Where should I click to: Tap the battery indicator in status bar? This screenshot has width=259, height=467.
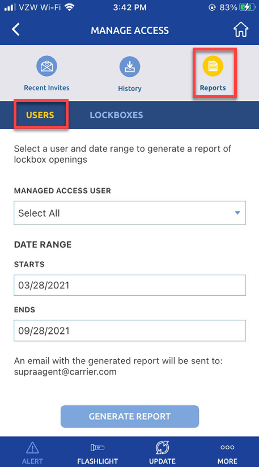[248, 8]
